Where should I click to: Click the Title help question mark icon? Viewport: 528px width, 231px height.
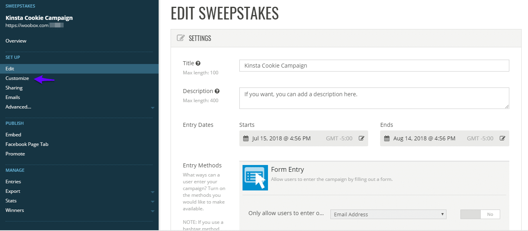[x=197, y=62]
